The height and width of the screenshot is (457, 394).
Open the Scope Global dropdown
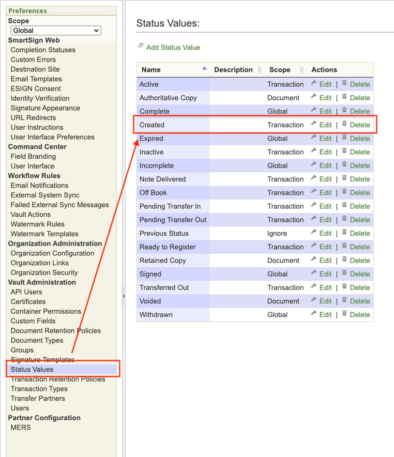point(56,30)
